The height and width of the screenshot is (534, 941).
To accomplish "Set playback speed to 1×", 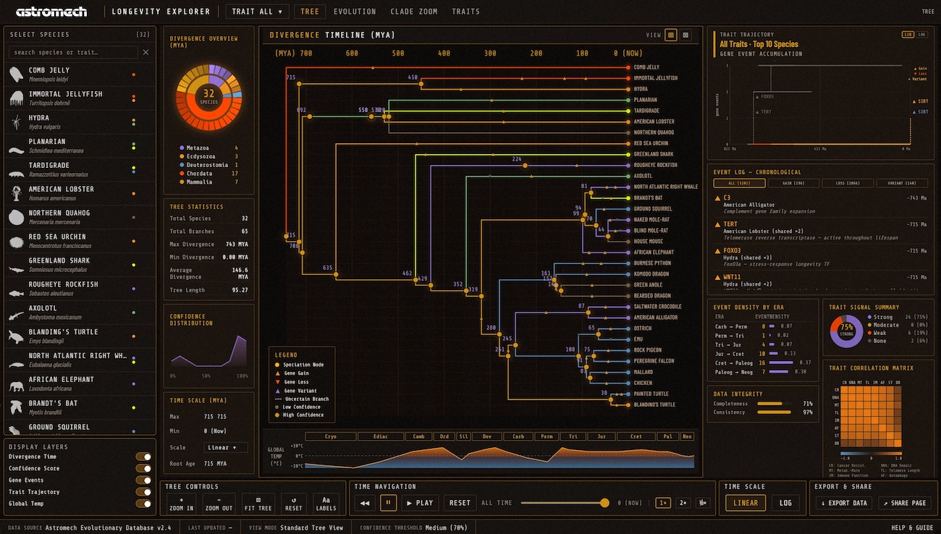I will click(x=663, y=503).
